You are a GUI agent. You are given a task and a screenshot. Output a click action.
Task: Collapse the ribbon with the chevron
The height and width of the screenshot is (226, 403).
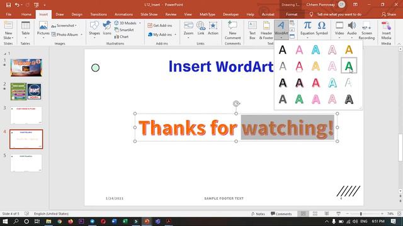399,44
